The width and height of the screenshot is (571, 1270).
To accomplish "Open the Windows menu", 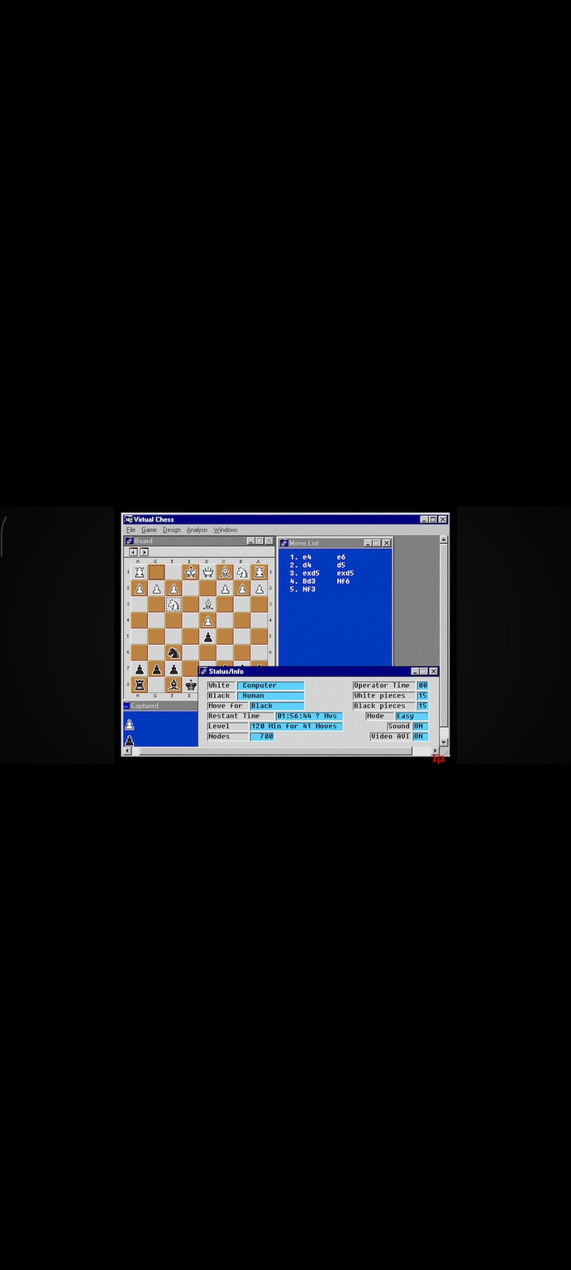I will tap(225, 530).
